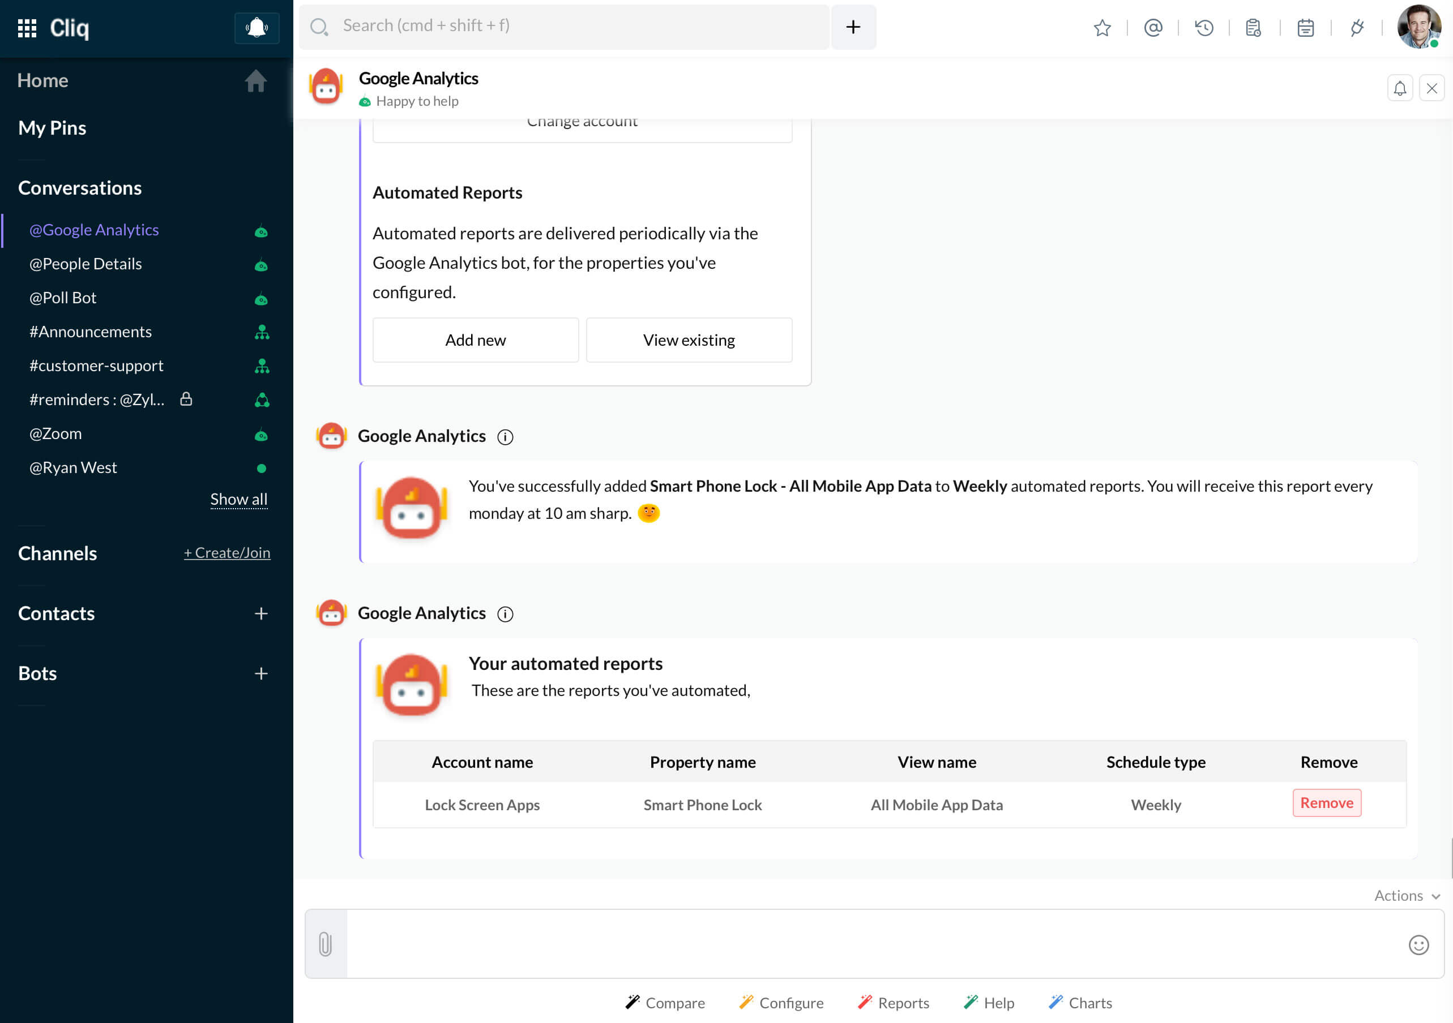Mute Google Analytics chat via bell icon

(1400, 88)
